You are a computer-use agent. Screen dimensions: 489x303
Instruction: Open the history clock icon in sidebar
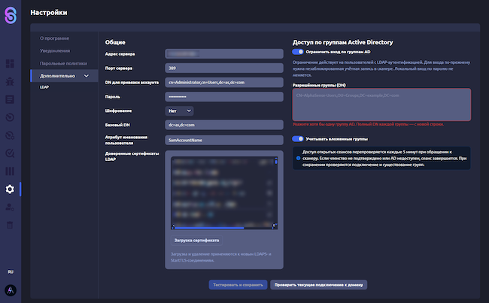coord(10,117)
